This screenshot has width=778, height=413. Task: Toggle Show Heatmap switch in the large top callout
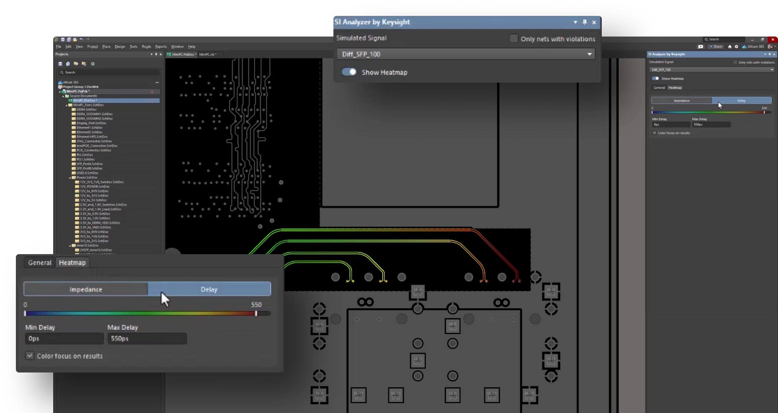tap(349, 72)
